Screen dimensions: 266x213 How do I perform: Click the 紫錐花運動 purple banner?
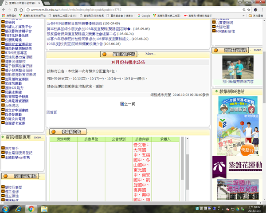click(237, 166)
